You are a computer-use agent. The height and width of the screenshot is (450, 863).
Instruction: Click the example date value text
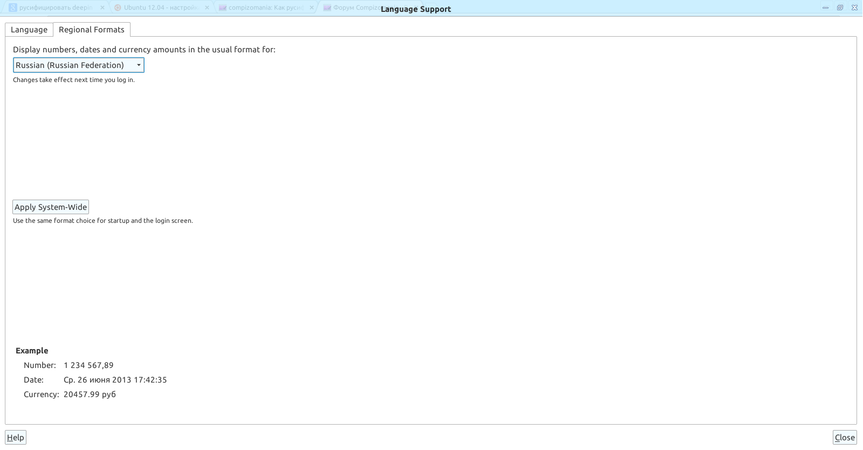point(115,380)
